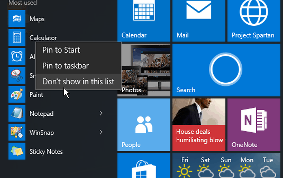Click the Maps label text
Image resolution: width=283 pixels, height=178 pixels.
pyautogui.click(x=37, y=19)
